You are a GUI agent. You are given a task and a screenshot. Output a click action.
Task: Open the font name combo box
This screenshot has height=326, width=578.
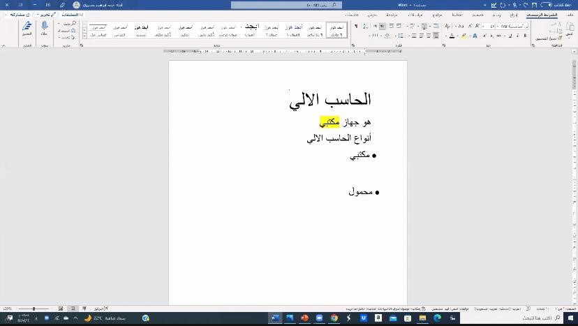[x=513, y=27]
